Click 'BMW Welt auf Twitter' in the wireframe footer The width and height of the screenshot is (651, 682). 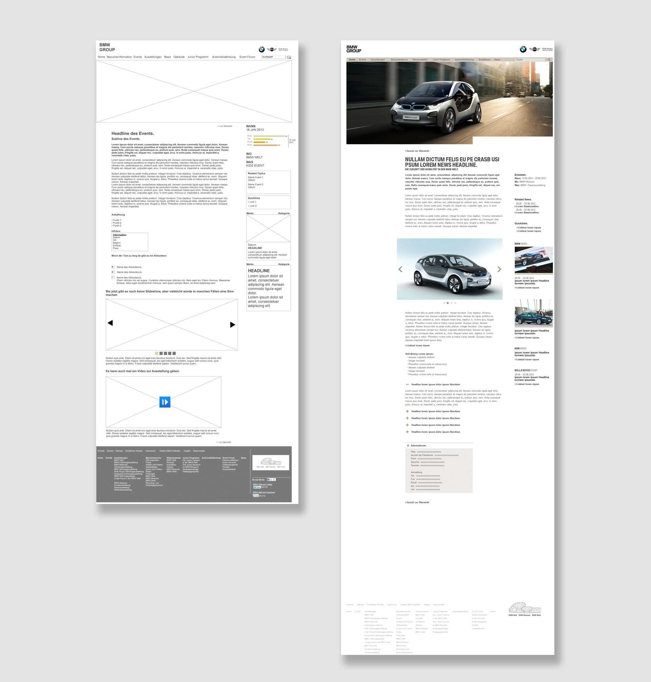tap(263, 485)
